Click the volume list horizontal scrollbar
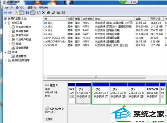 coord(96,77)
